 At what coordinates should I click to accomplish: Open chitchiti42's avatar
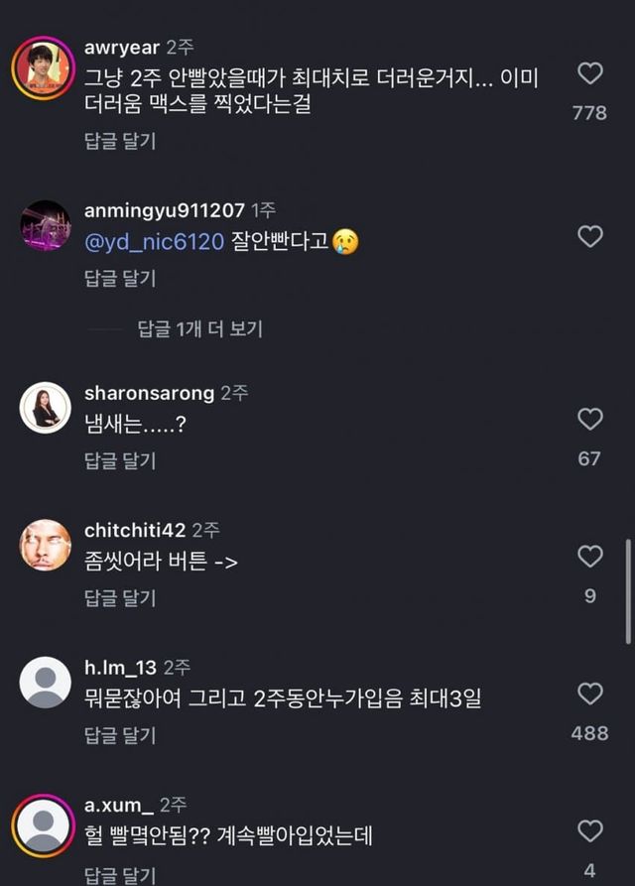click(46, 545)
